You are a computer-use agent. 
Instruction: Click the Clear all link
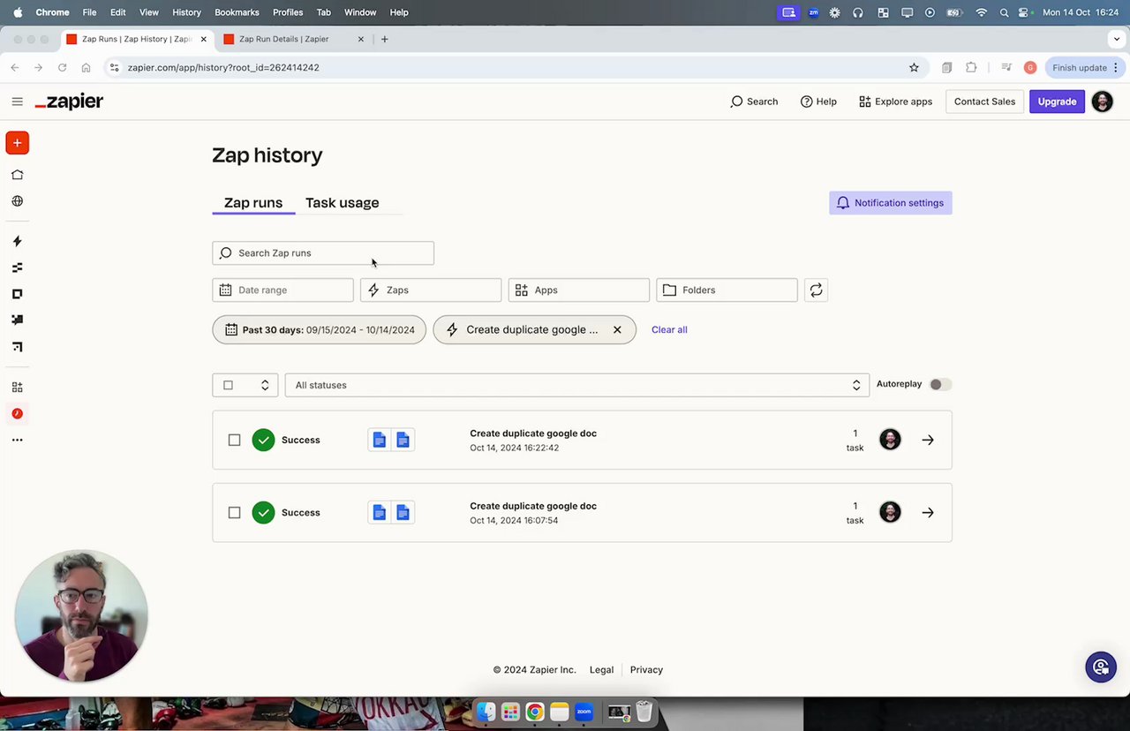coord(669,329)
